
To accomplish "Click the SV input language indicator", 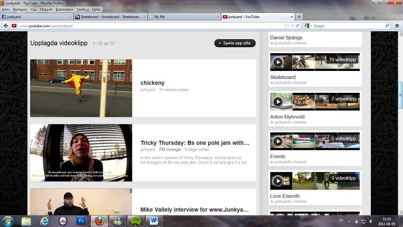I will point(341,221).
